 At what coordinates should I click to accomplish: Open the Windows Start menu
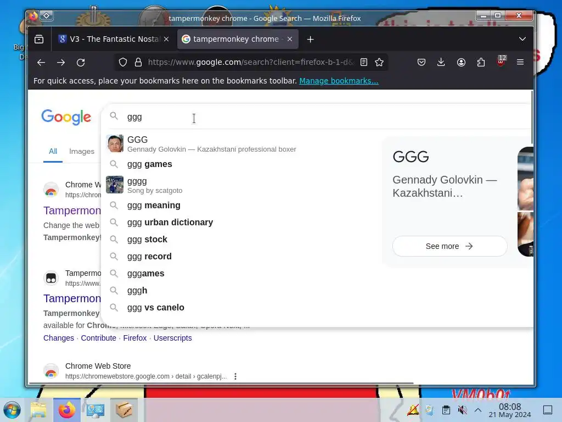12,410
